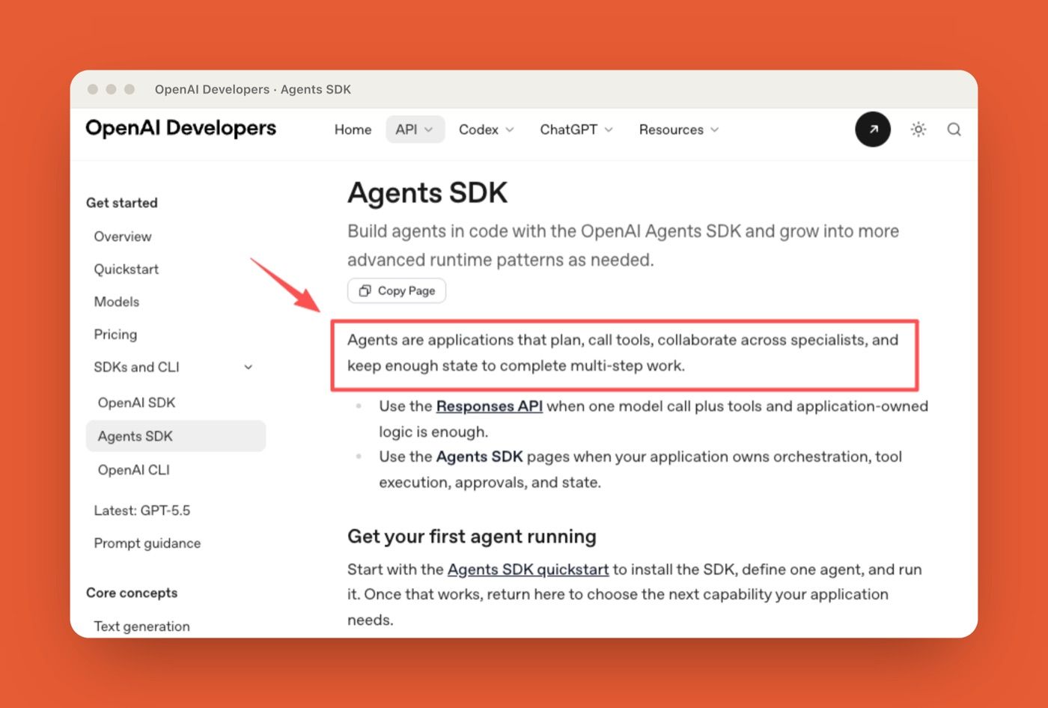The height and width of the screenshot is (708, 1048).
Task: Collapse the SDKs and CLI chevron
Action: click(x=249, y=367)
